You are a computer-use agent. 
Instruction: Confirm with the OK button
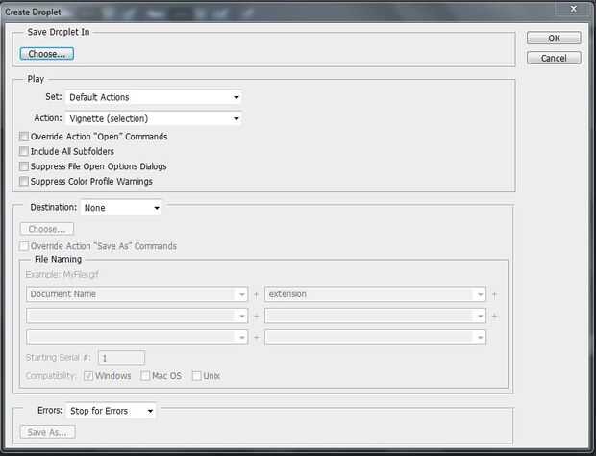(554, 38)
